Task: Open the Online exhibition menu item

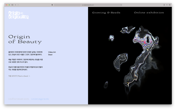Action: tap(149, 13)
